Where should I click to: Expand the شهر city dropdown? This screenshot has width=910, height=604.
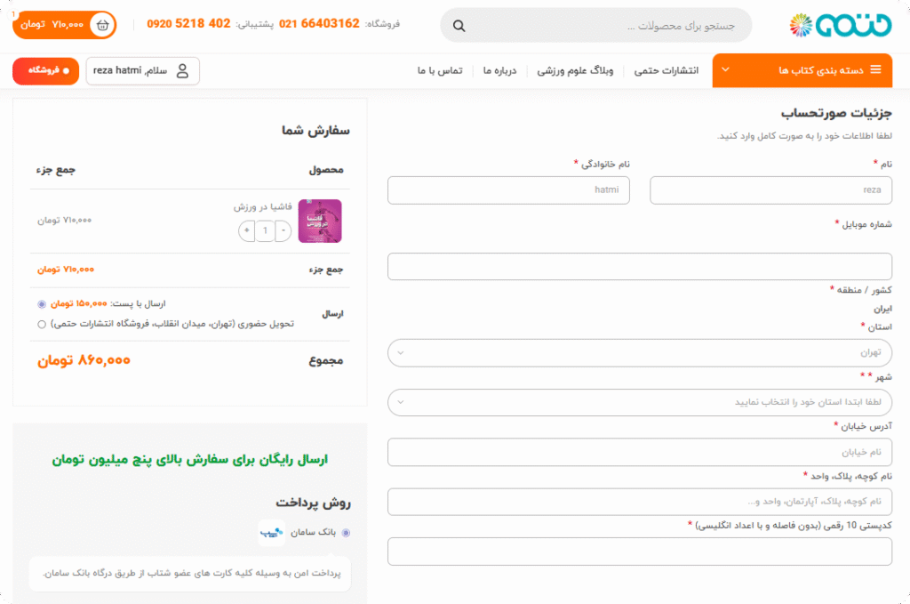640,402
